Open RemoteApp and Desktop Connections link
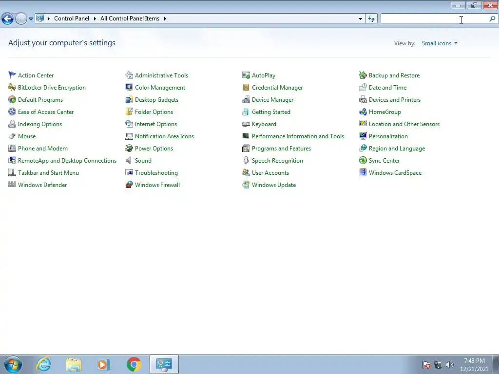The width and height of the screenshot is (499, 374). (x=67, y=161)
